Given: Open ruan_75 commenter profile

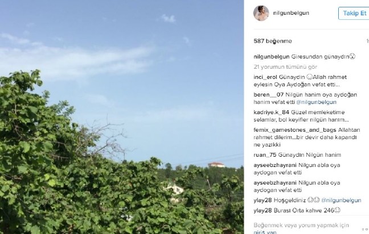Looking at the screenshot, I should (265, 155).
